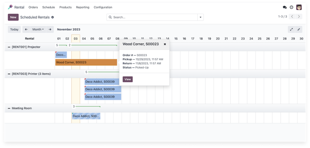Expand all Gantt rows icon

(292, 29)
